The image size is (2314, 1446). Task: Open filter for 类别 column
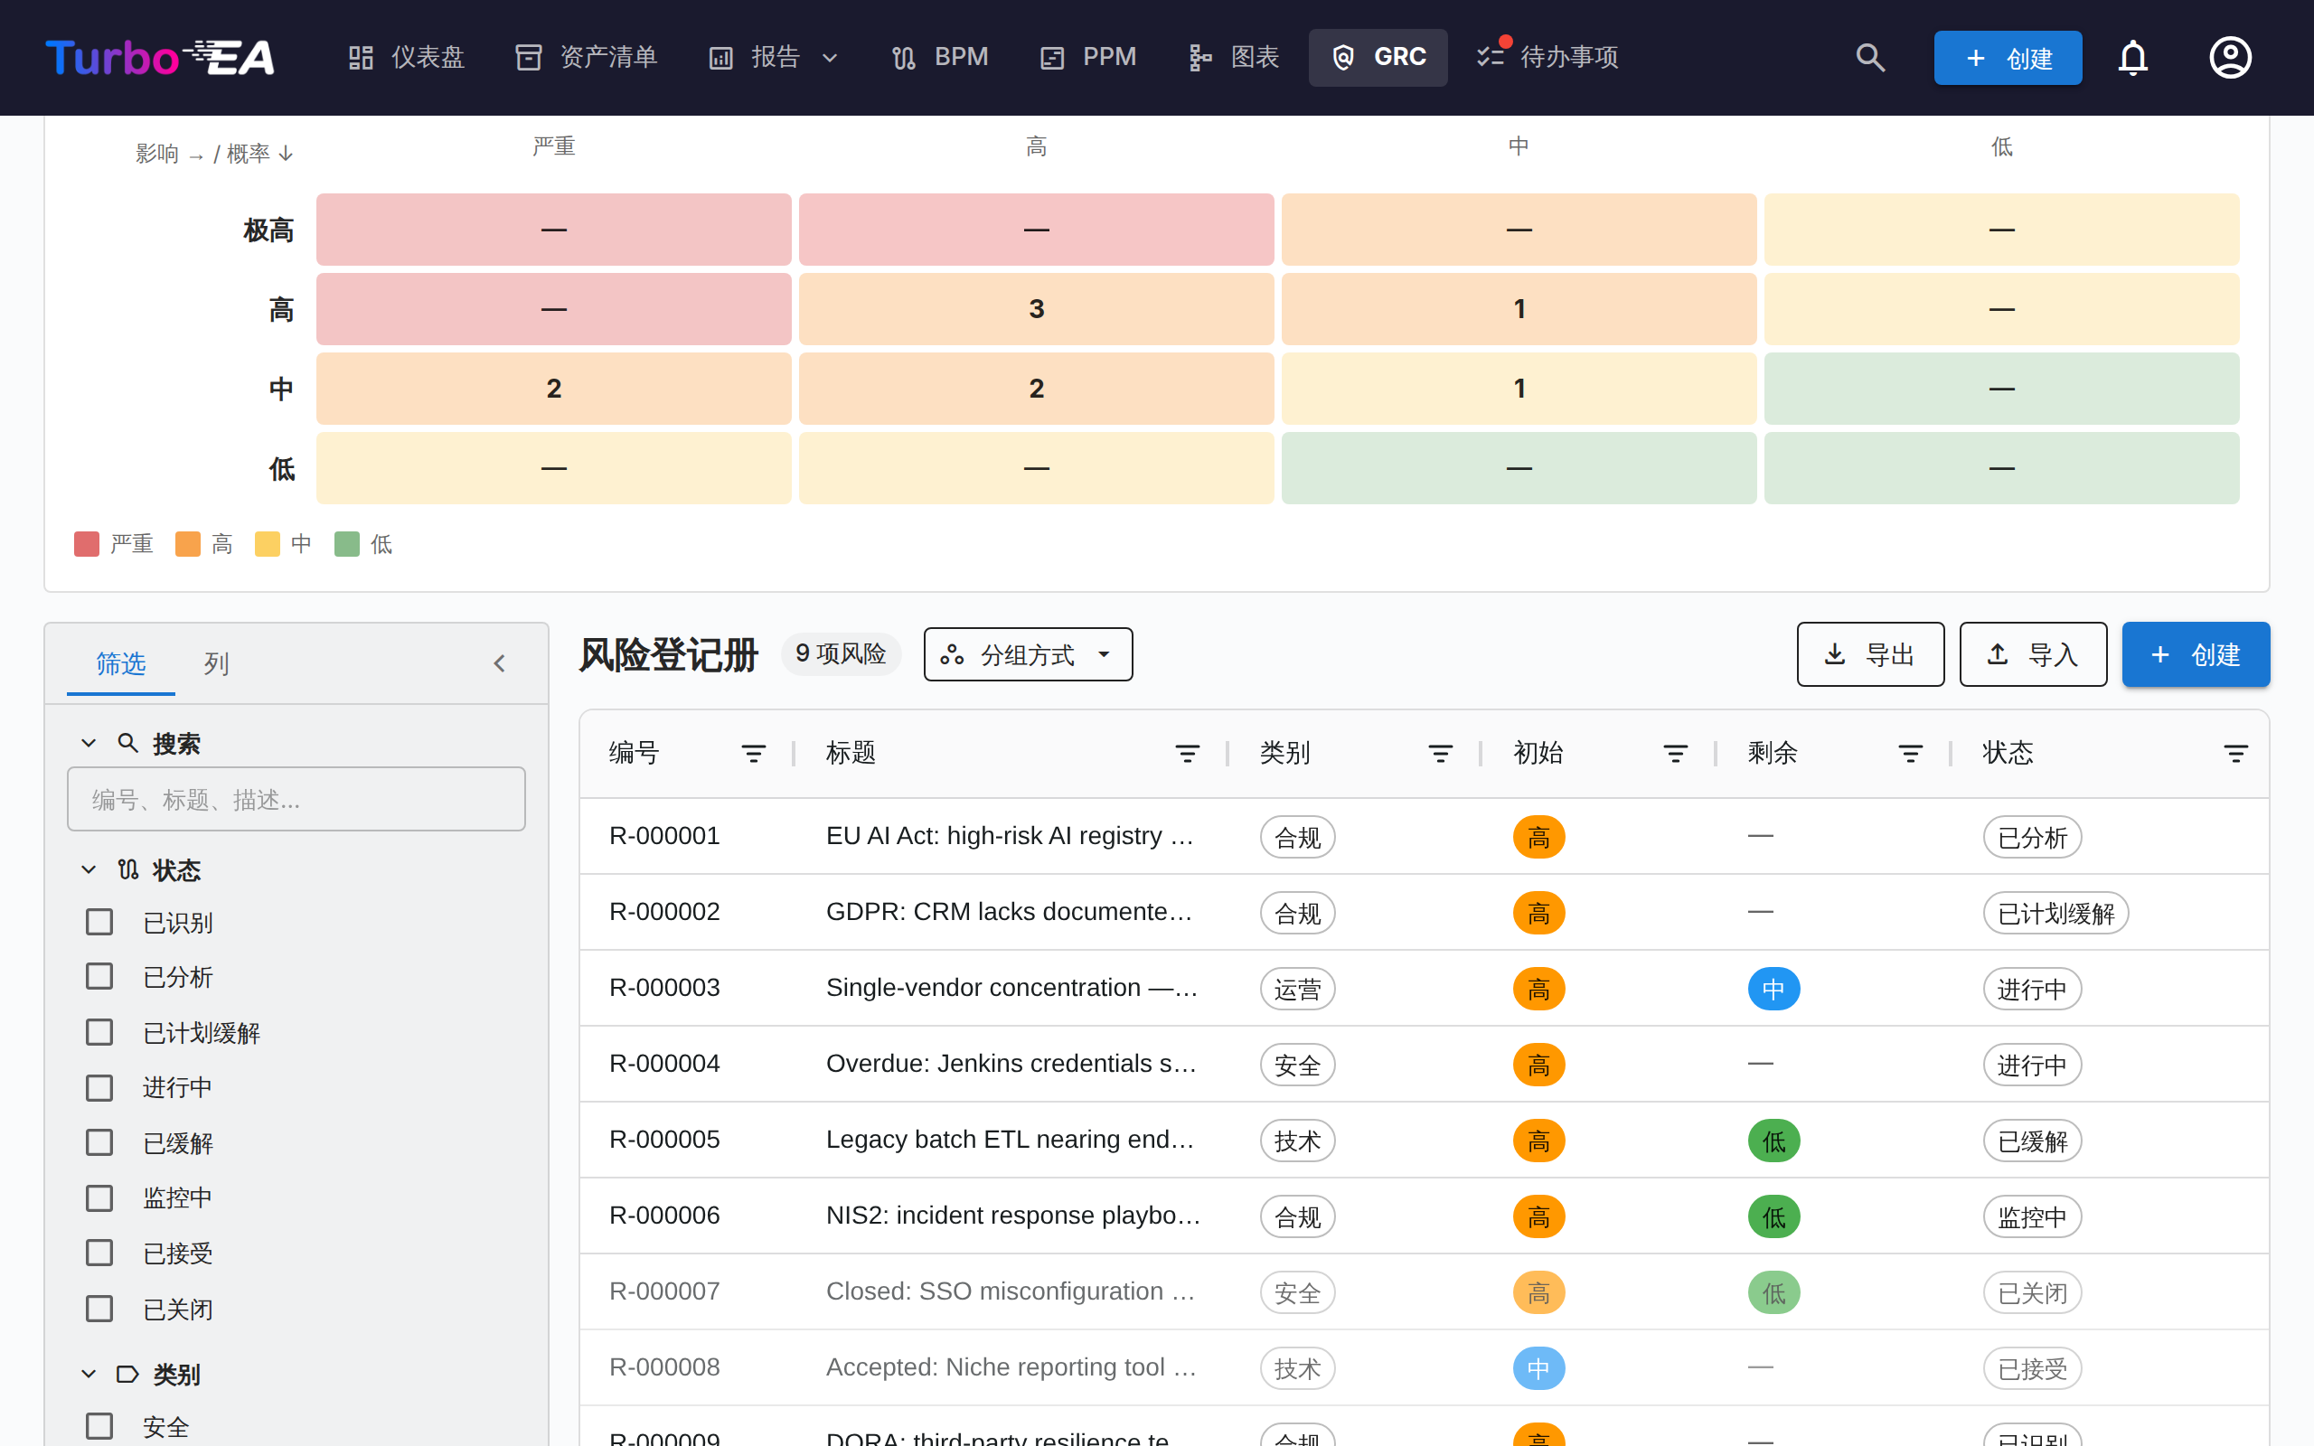point(1440,754)
